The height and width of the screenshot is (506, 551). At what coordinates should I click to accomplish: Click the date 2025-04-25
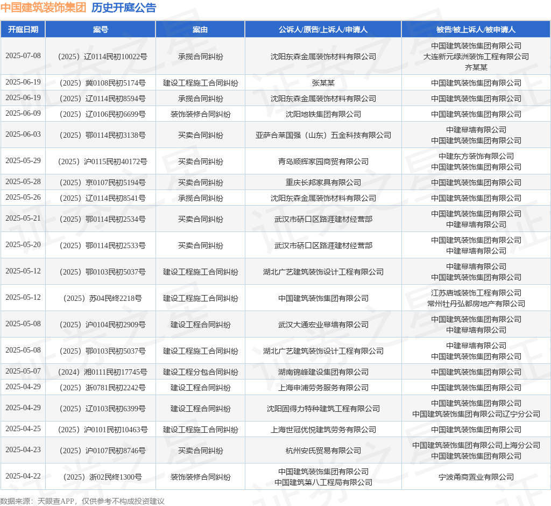(x=23, y=429)
